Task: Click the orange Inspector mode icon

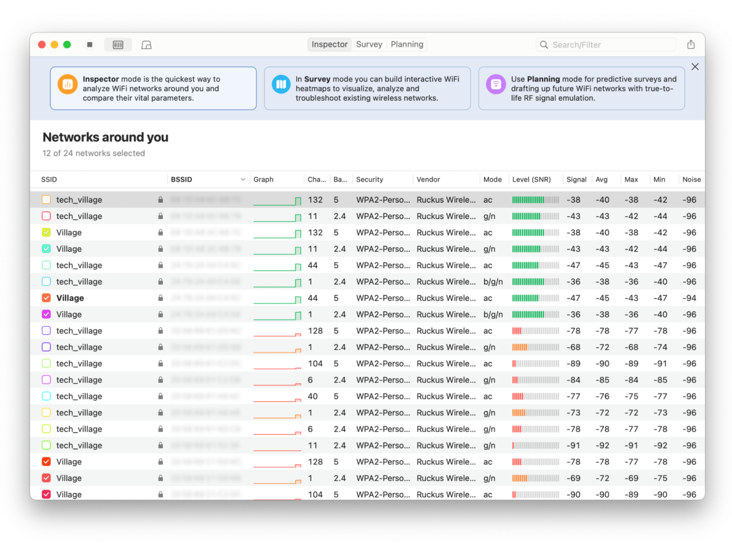Action: (68, 84)
